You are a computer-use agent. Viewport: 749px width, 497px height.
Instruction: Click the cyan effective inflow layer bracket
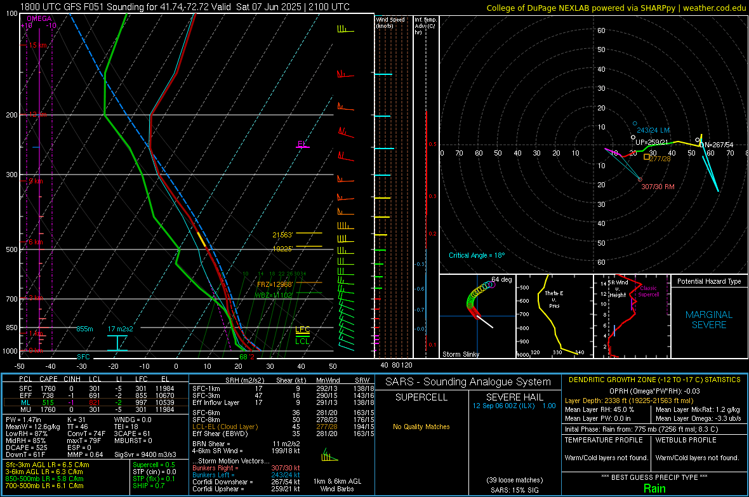(x=117, y=343)
